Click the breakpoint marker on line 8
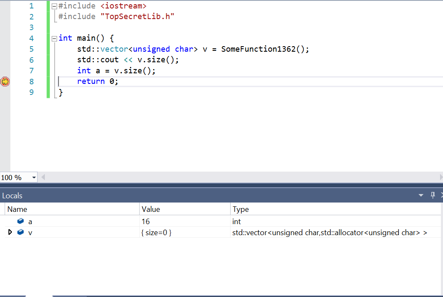 (5, 81)
